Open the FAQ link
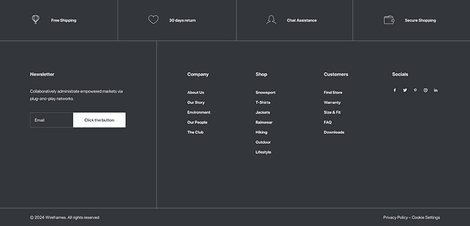Viewport: 470px width, 226px height. pos(328,122)
